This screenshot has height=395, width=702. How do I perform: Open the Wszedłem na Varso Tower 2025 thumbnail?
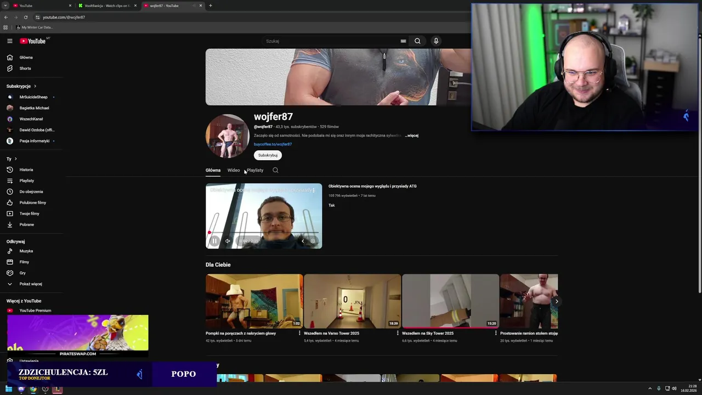352,301
